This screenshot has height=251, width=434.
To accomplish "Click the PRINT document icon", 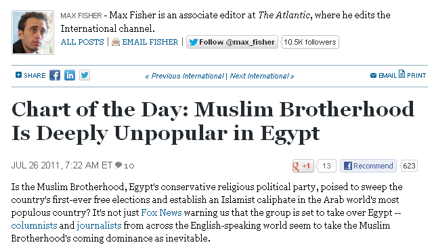I will (x=402, y=74).
